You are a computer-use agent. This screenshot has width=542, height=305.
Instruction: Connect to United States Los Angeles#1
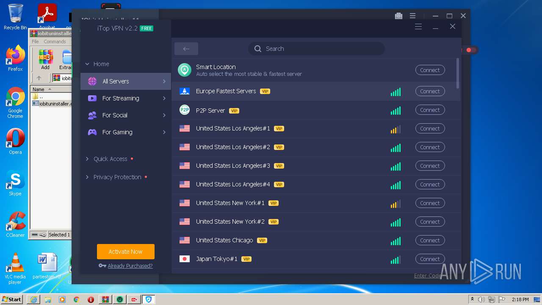point(430,129)
